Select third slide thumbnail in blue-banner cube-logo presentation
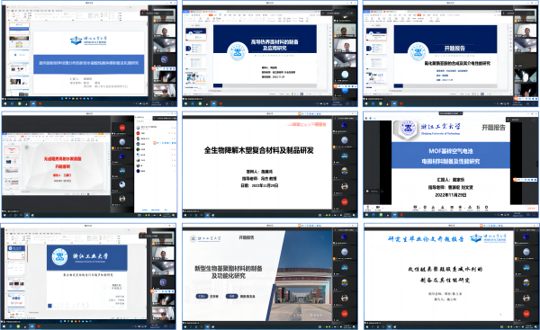The height and width of the screenshot is (330, 540). coord(19,55)
